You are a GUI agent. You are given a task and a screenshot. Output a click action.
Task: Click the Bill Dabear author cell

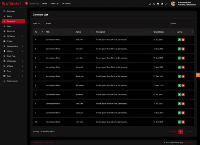80,86
